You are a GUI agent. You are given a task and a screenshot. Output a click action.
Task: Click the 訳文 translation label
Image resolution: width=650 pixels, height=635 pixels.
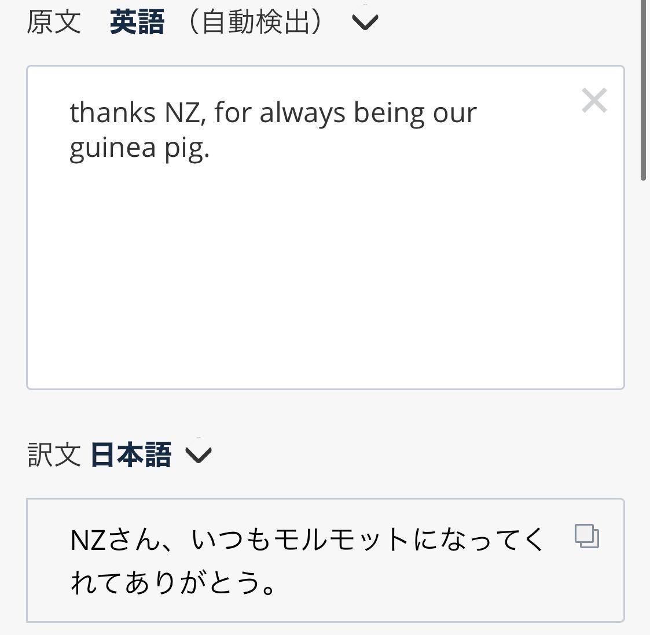point(54,455)
